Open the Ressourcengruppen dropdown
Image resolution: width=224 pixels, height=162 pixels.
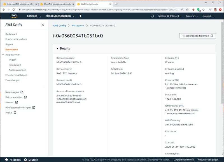pos(60,16)
